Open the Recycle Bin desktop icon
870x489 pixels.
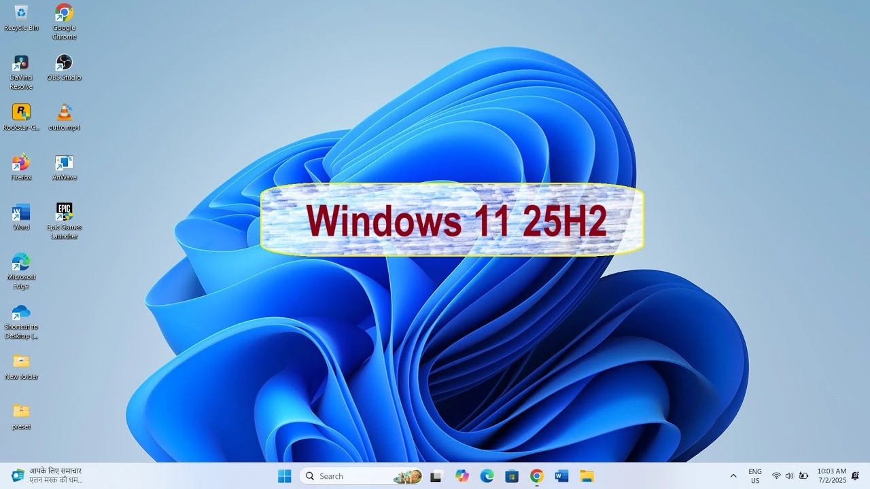(21, 18)
